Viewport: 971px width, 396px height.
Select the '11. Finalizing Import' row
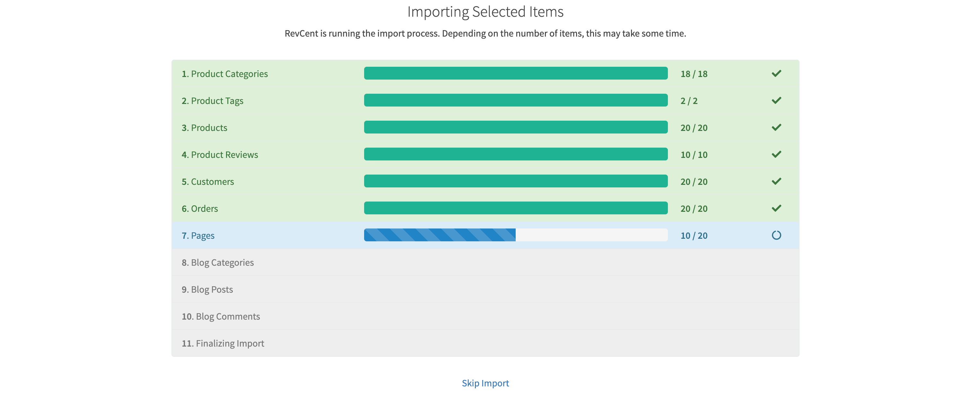click(223, 343)
